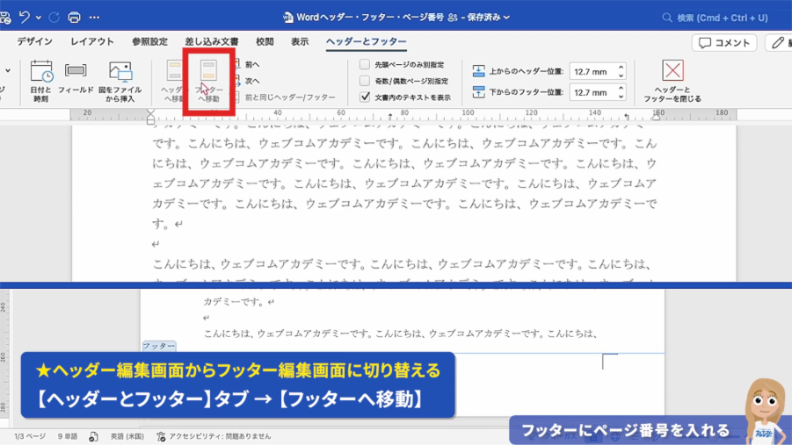
Task: Click the proofing icon in status bar
Action: tap(94, 436)
